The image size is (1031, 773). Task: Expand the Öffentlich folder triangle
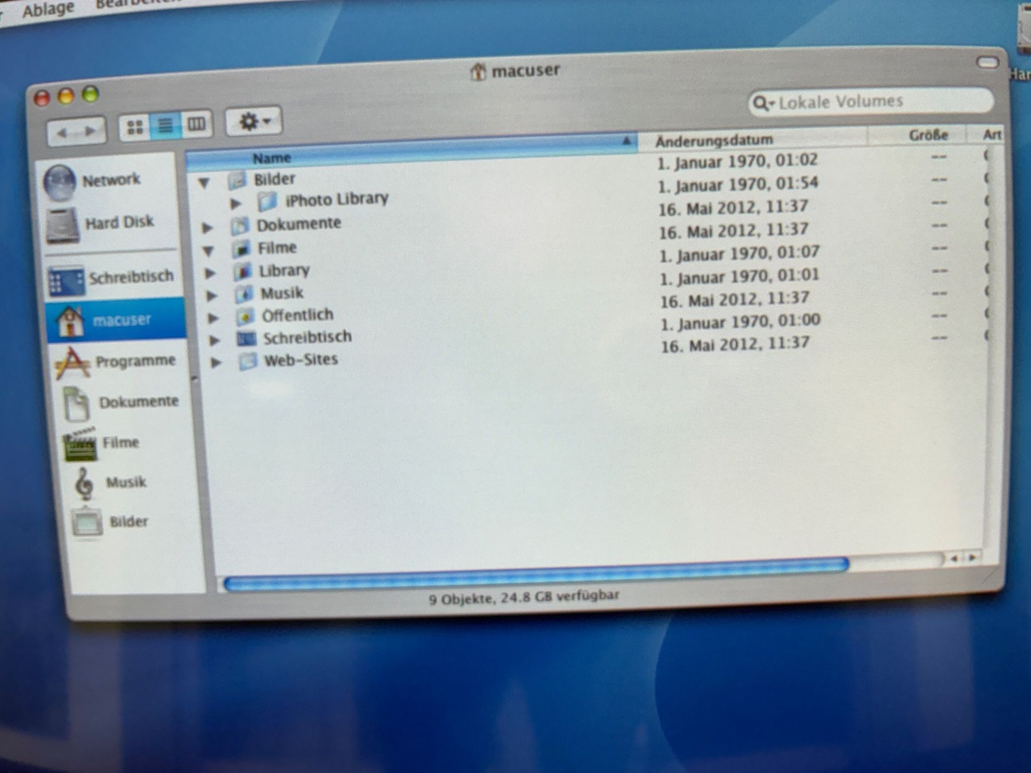pyautogui.click(x=213, y=318)
